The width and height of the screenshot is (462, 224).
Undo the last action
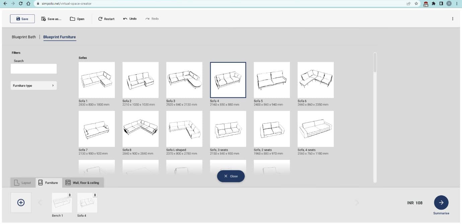[130, 19]
